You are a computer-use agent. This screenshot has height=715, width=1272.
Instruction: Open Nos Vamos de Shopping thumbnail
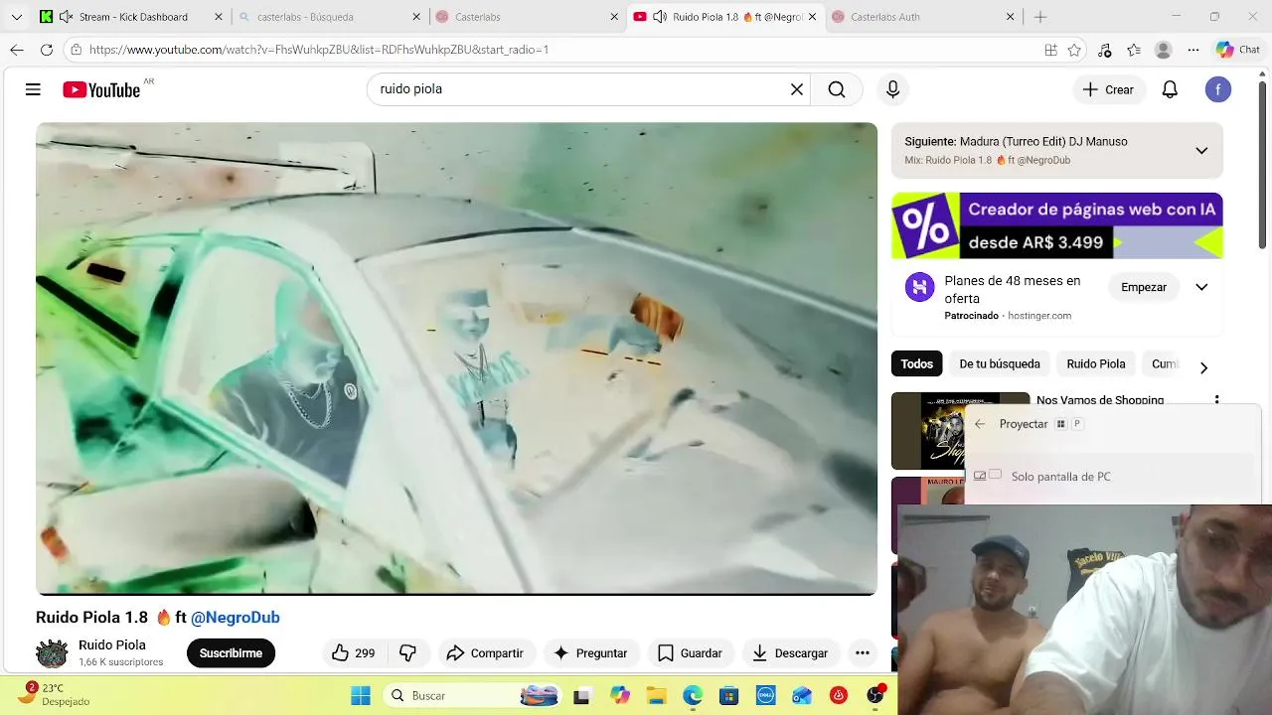click(x=960, y=431)
